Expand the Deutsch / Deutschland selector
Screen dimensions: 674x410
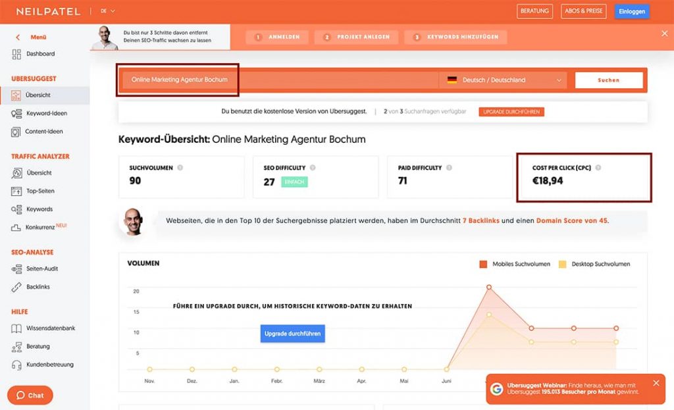(x=503, y=80)
